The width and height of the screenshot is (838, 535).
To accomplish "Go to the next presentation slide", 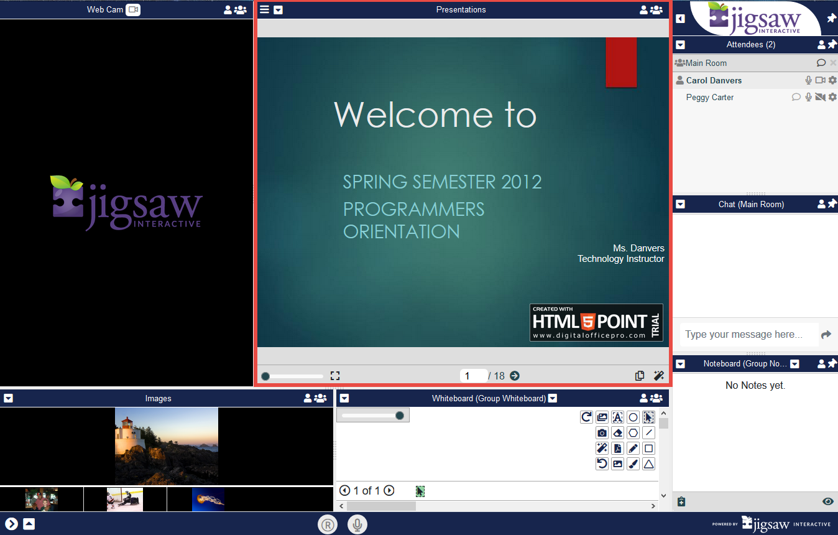I will tap(515, 376).
